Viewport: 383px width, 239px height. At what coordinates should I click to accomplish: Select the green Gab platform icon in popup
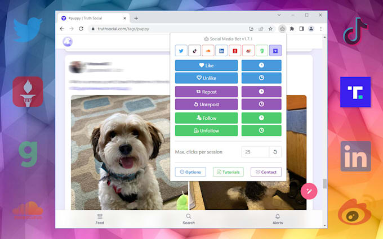(262, 51)
